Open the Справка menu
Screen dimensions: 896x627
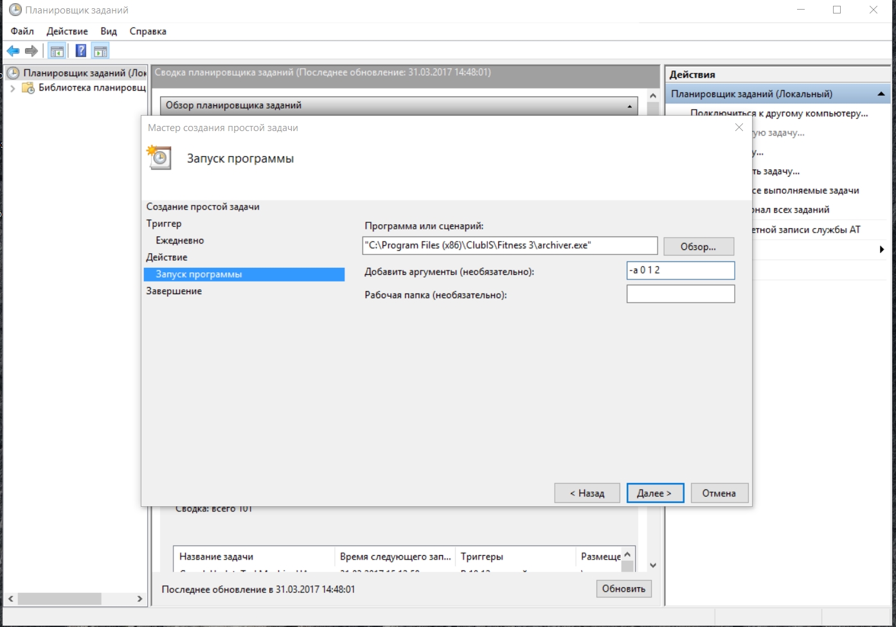point(148,31)
